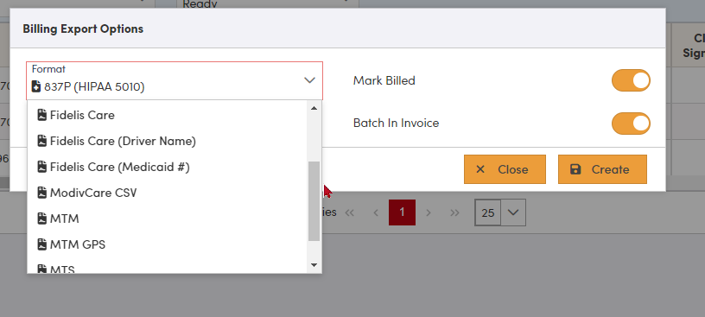Viewport: 705px width, 317px height.
Task: Open the 25 rows-per-page dropdown
Action: (513, 212)
